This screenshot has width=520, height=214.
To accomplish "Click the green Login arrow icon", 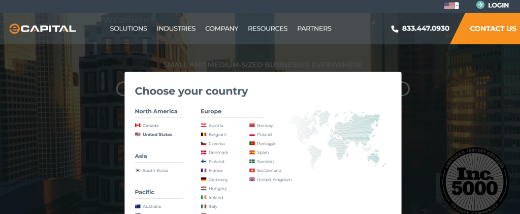I will point(480,5).
